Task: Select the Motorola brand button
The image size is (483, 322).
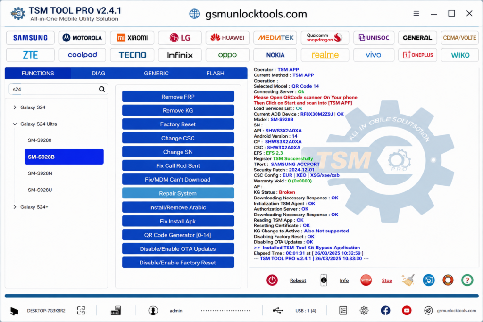Action: (x=82, y=38)
